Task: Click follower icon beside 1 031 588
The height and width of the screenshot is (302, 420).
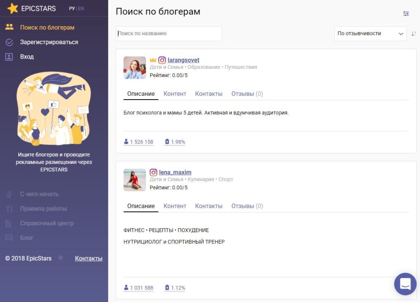Action: coord(126,288)
